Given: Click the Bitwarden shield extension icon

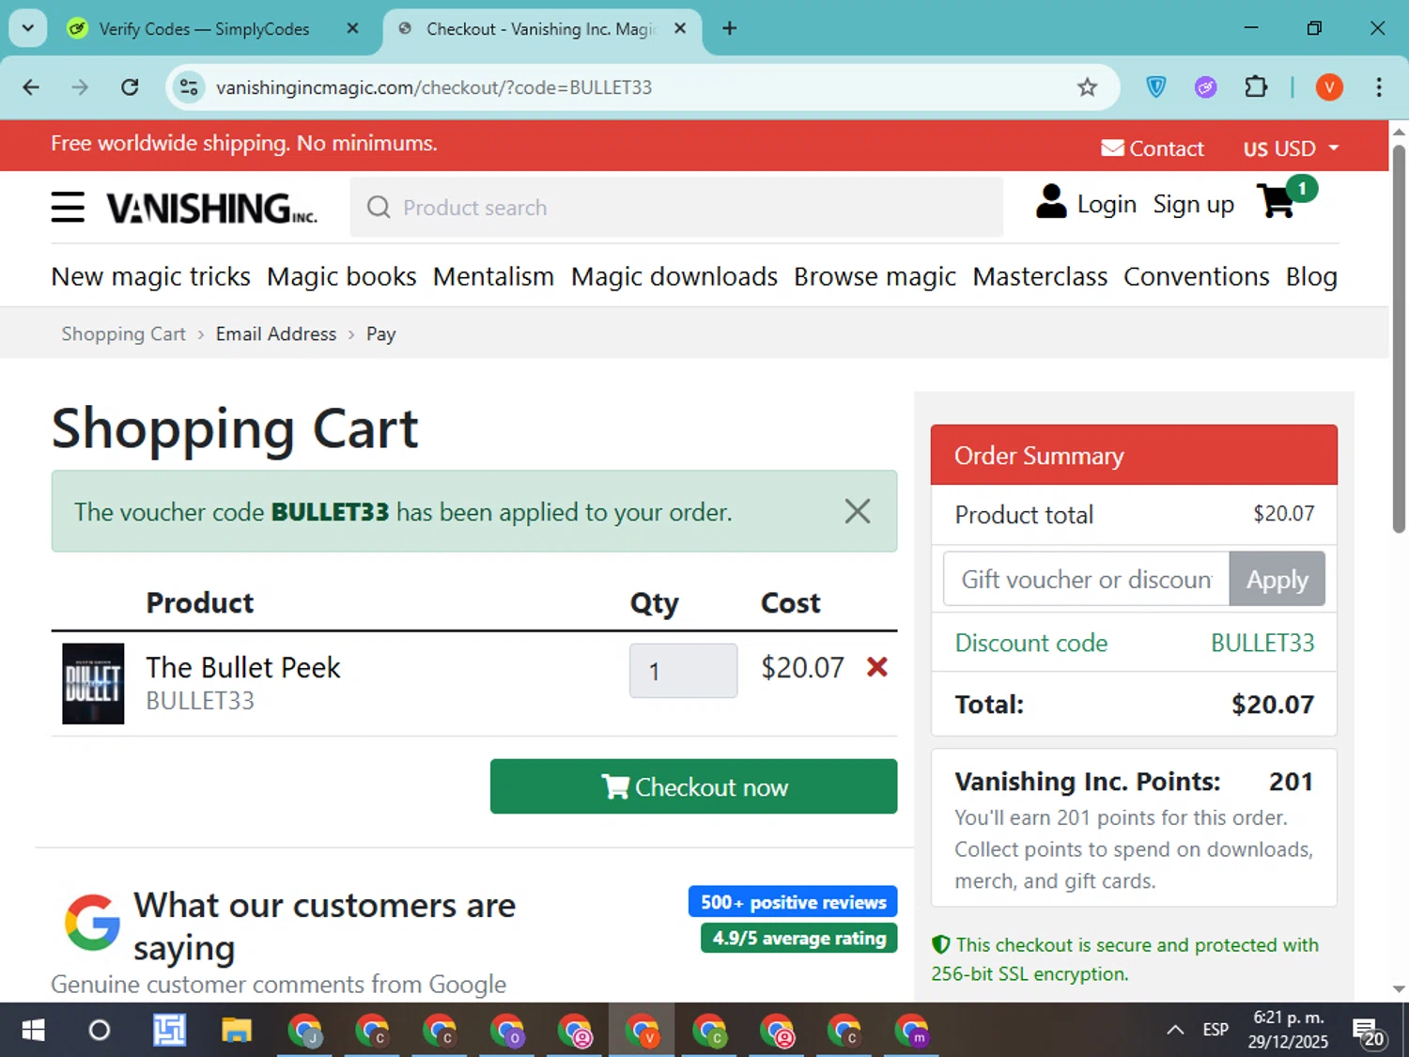Looking at the screenshot, I should point(1156,87).
